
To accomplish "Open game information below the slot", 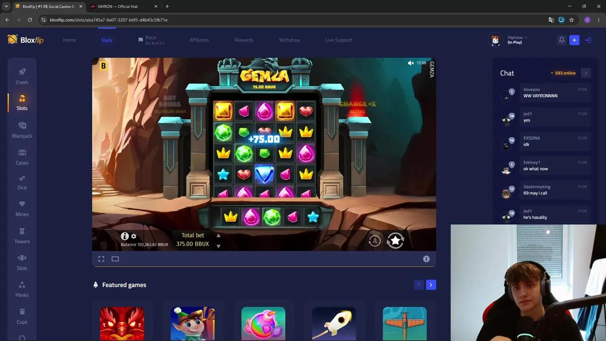I will coord(426,259).
